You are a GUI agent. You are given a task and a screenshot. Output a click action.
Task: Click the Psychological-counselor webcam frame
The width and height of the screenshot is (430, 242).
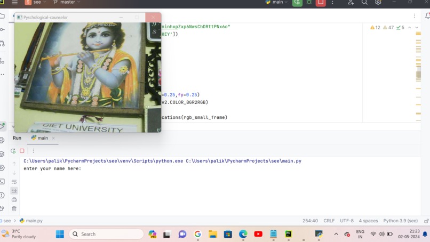(87, 77)
